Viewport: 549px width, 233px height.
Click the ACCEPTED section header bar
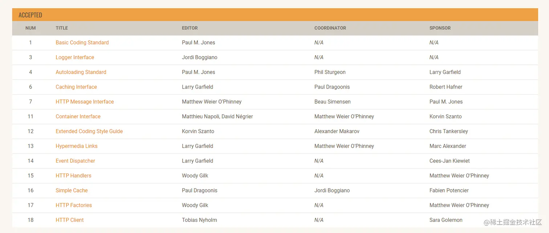(x=275, y=15)
